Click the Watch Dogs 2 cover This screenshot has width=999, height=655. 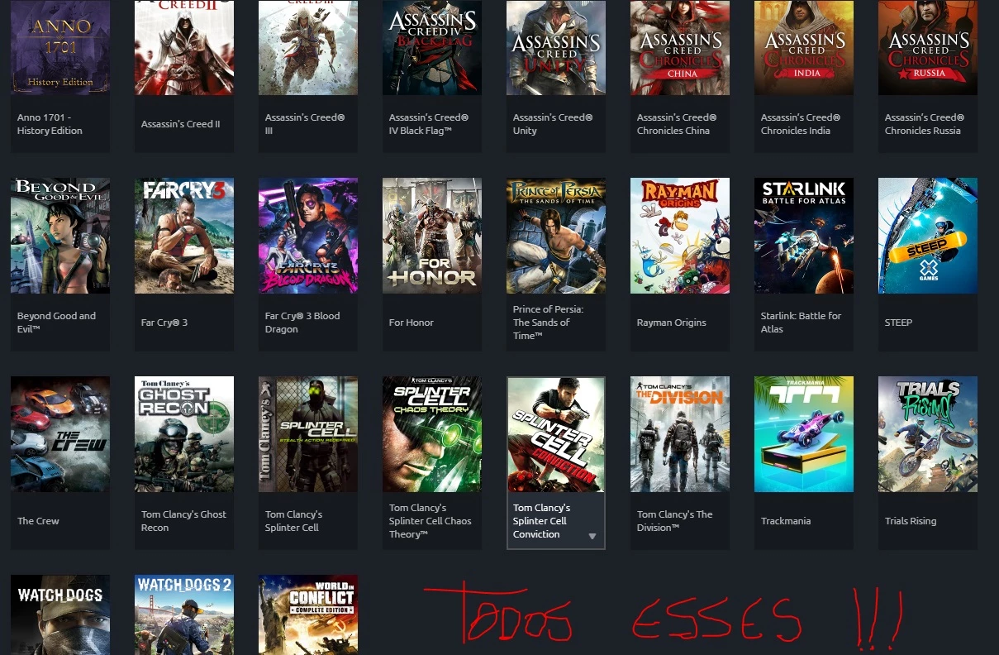pyautogui.click(x=184, y=614)
